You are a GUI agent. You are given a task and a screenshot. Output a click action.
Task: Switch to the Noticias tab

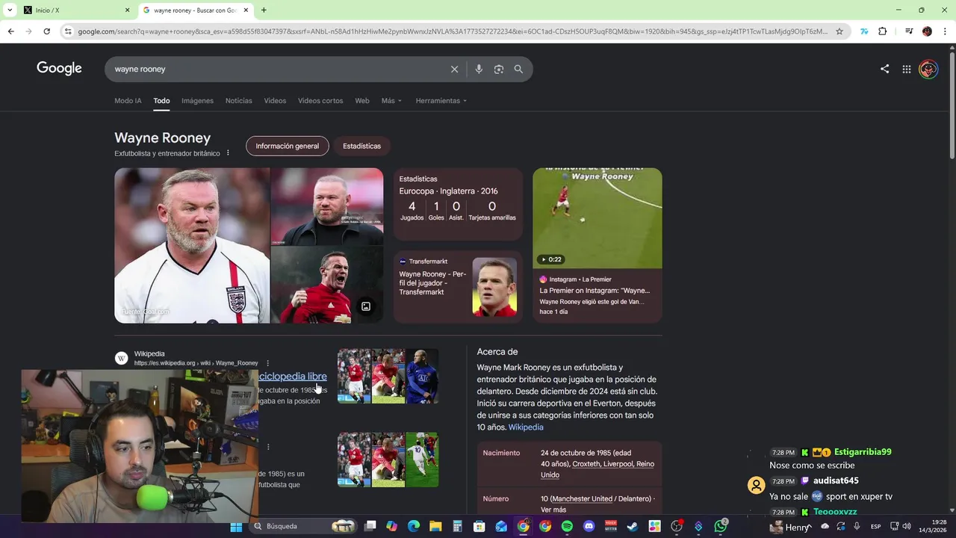[239, 101]
